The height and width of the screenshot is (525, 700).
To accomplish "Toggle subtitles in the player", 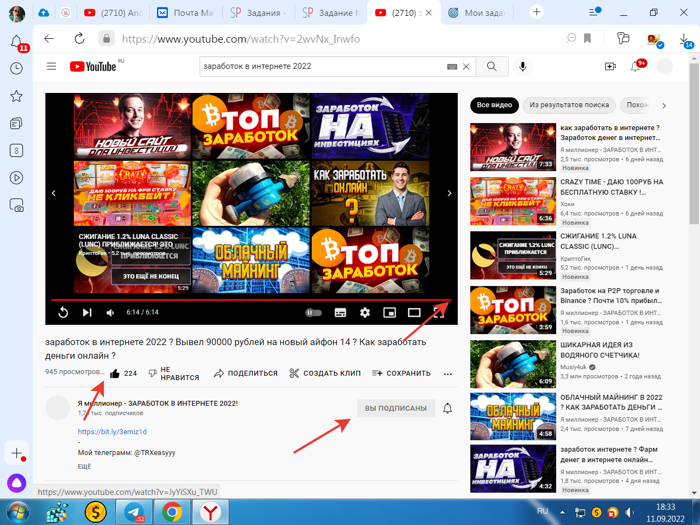I will [340, 312].
